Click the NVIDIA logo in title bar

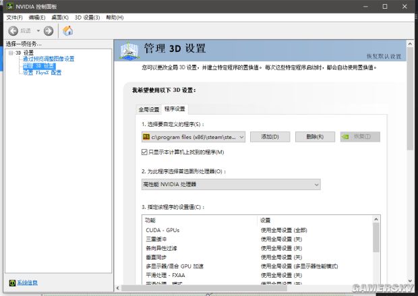coord(7,6)
